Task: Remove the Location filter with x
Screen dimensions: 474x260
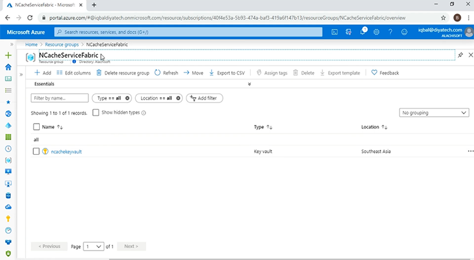Action: (x=178, y=98)
